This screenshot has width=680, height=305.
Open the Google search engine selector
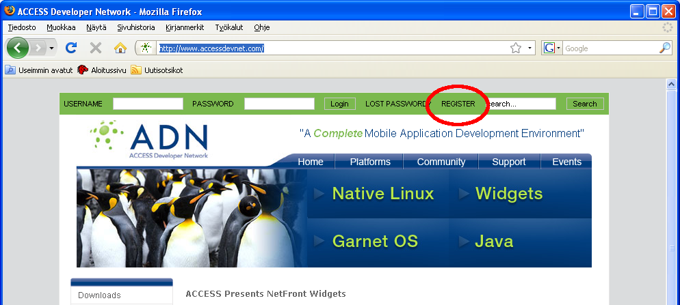point(552,48)
